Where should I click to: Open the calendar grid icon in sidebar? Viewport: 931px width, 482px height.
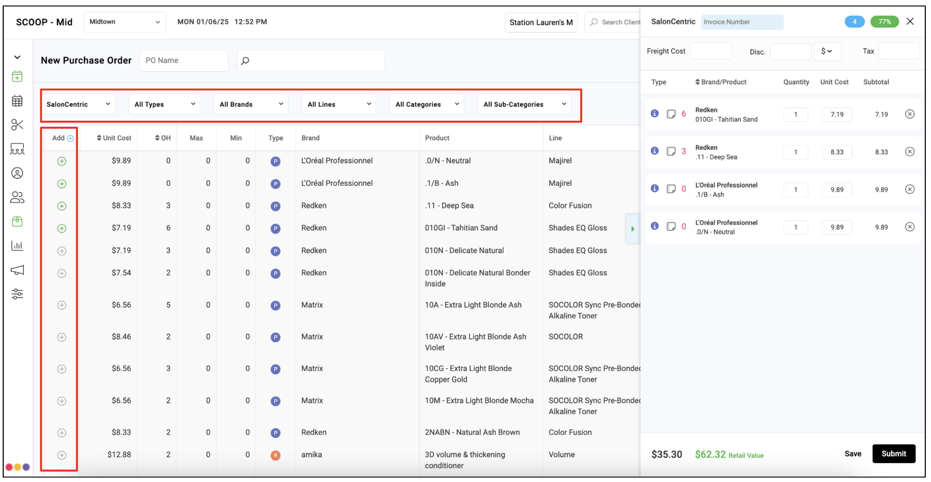(17, 101)
